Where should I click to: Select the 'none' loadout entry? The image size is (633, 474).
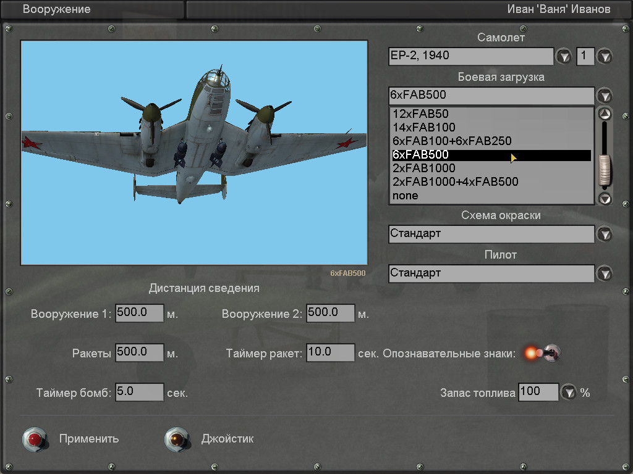coord(406,196)
